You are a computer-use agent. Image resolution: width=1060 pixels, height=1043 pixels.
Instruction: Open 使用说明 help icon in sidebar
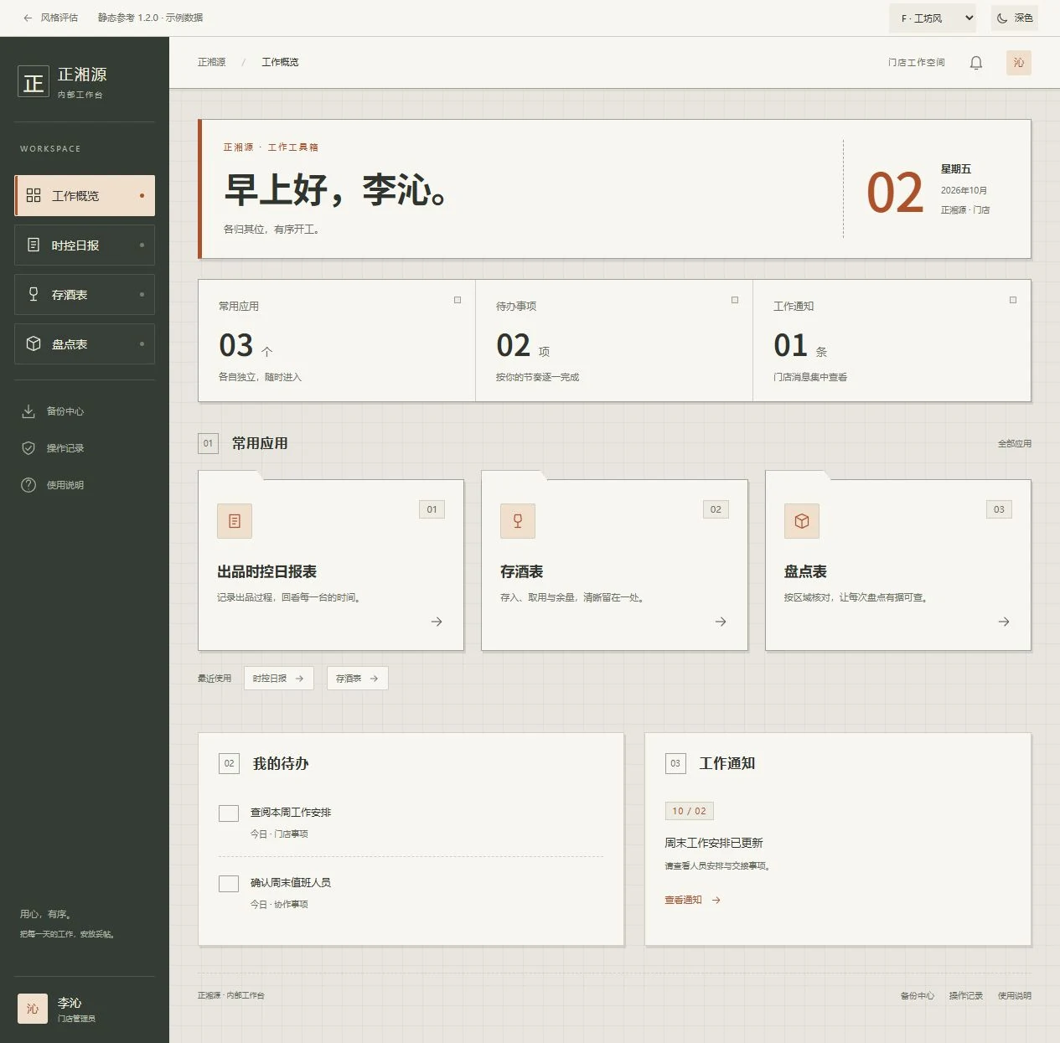click(x=28, y=485)
